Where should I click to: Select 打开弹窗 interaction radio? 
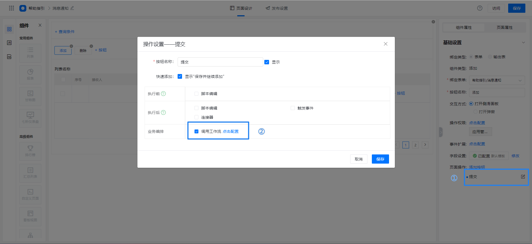point(475,112)
